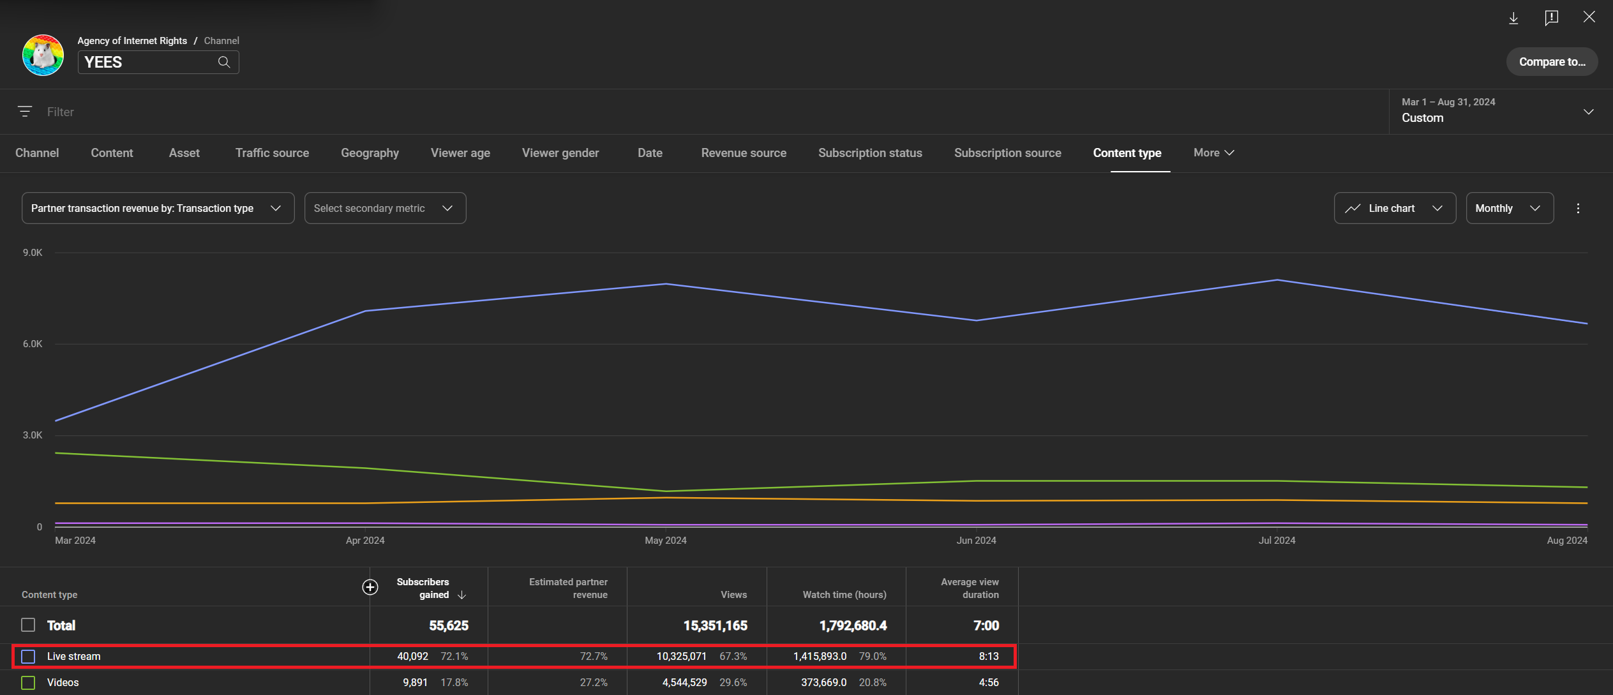Screen dimensions: 1613x695
Task: Click the add metric column plus icon
Action: coord(370,587)
